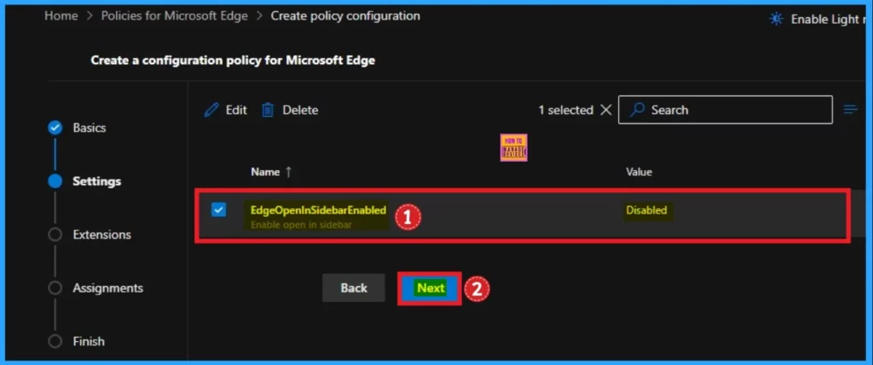Viewport: 873px width, 365px height.
Task: Click the Basics completed checkmark circle
Action: click(55, 128)
